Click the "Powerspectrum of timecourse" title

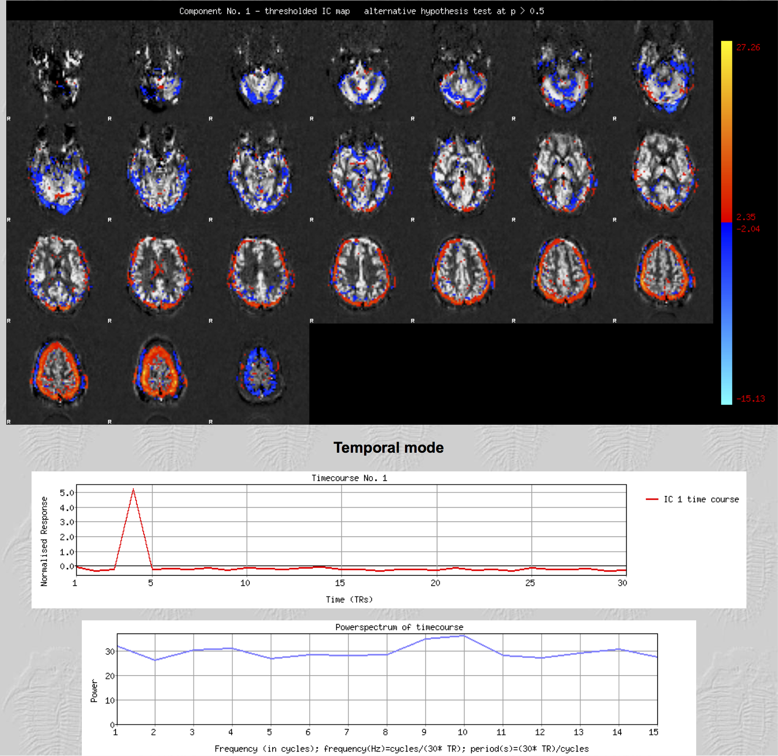click(x=399, y=627)
